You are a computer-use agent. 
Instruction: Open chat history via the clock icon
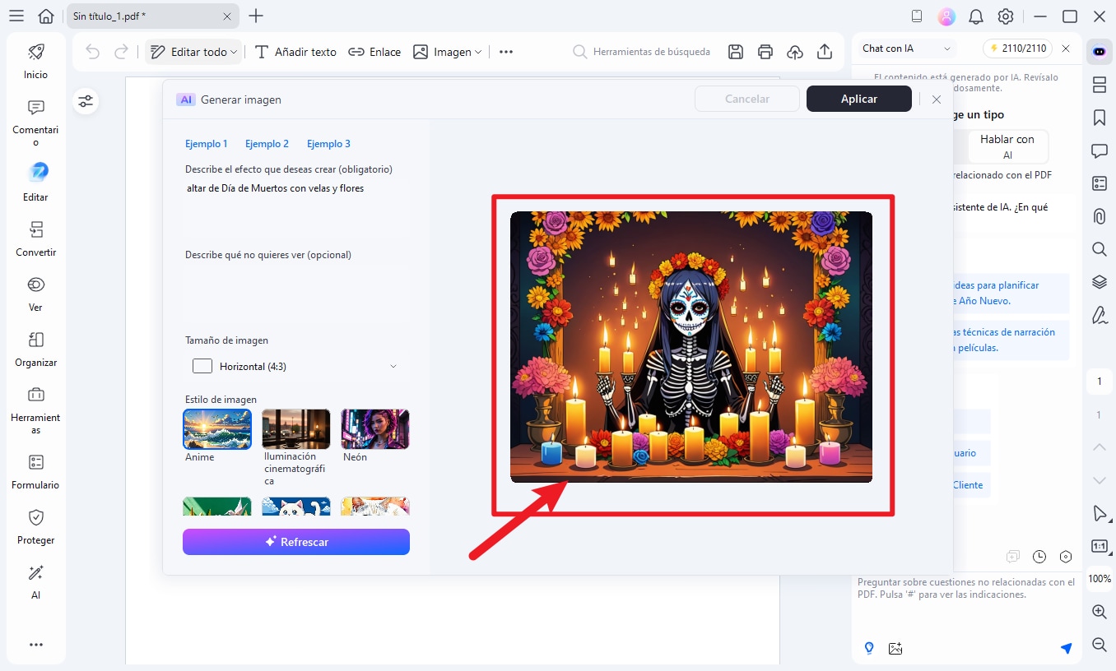pos(1039,557)
